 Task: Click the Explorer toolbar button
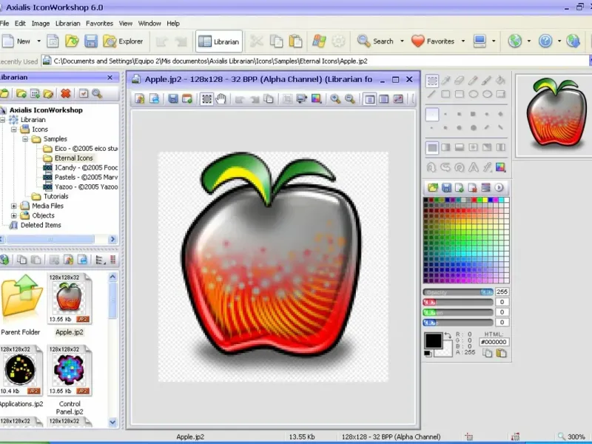pos(123,41)
